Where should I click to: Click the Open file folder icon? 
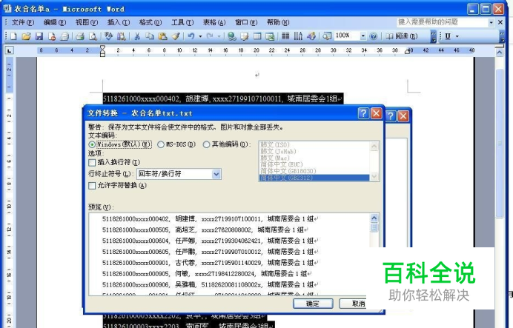pyautogui.click(x=26, y=36)
